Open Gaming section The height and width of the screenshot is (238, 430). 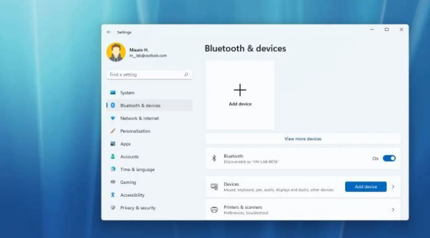[150, 182]
